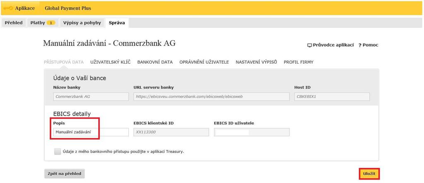
Task: Select the Správa tab
Action: point(117,23)
